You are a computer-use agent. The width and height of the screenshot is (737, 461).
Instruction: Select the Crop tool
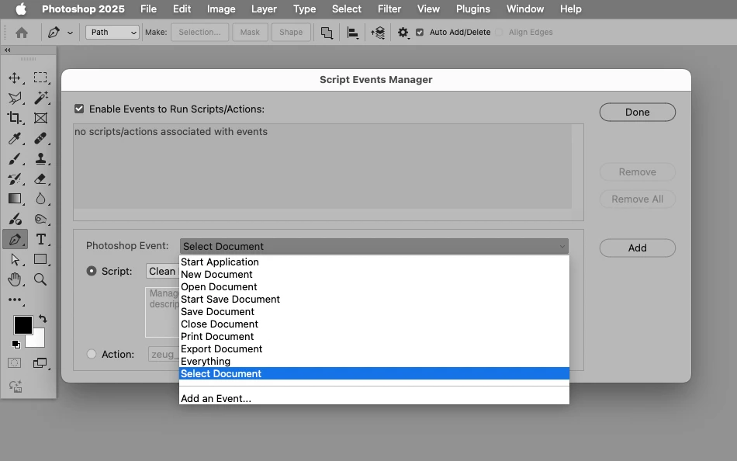click(x=15, y=118)
